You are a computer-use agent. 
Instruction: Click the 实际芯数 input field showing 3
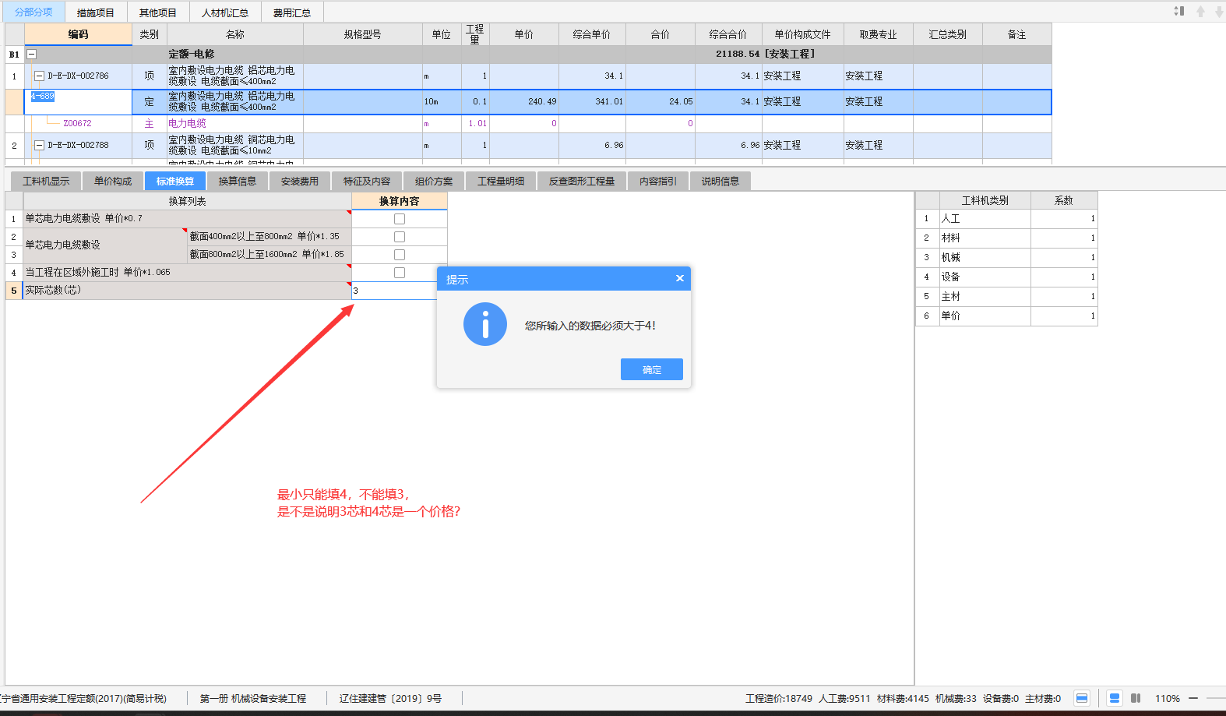pos(394,291)
